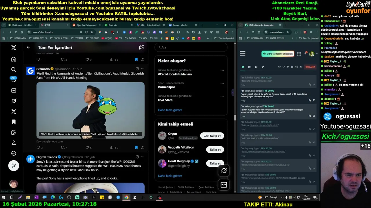Toggle the bell icon beside Skip Alert
The width and height of the screenshot is (371, 208).
click(301, 67)
